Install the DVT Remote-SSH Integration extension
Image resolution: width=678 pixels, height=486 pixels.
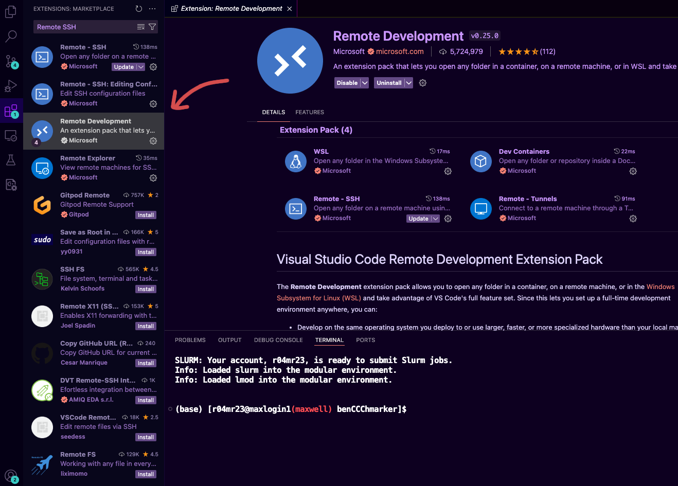[x=146, y=400]
